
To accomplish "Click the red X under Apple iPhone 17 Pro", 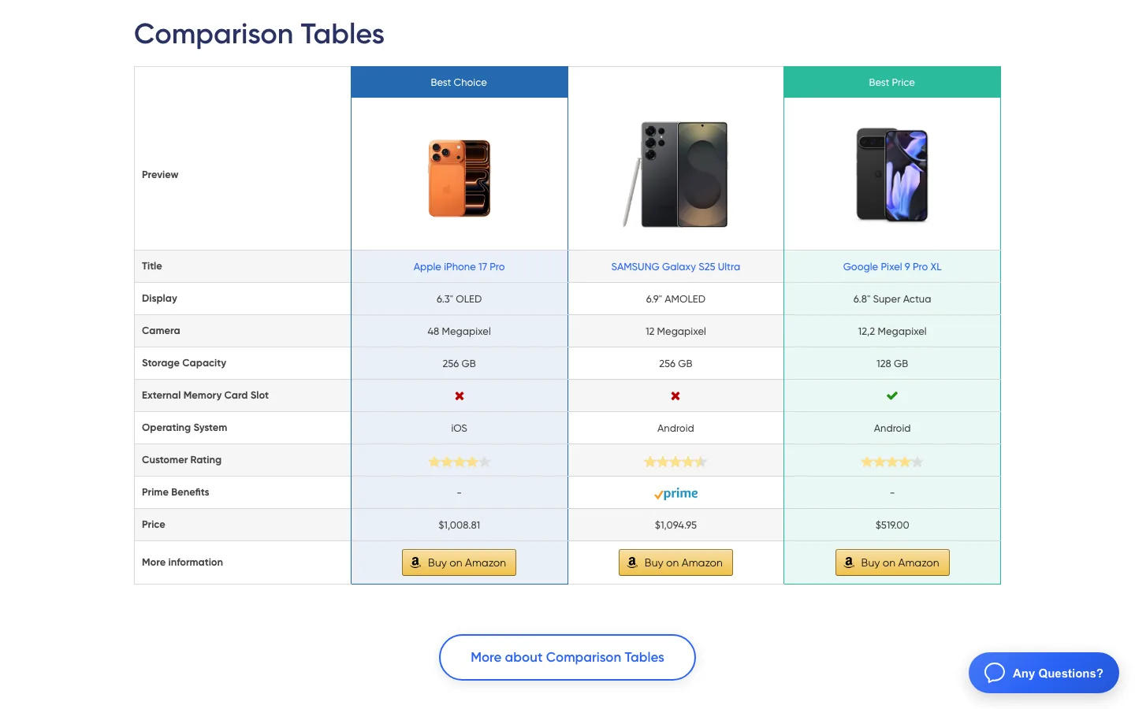I will (x=459, y=396).
